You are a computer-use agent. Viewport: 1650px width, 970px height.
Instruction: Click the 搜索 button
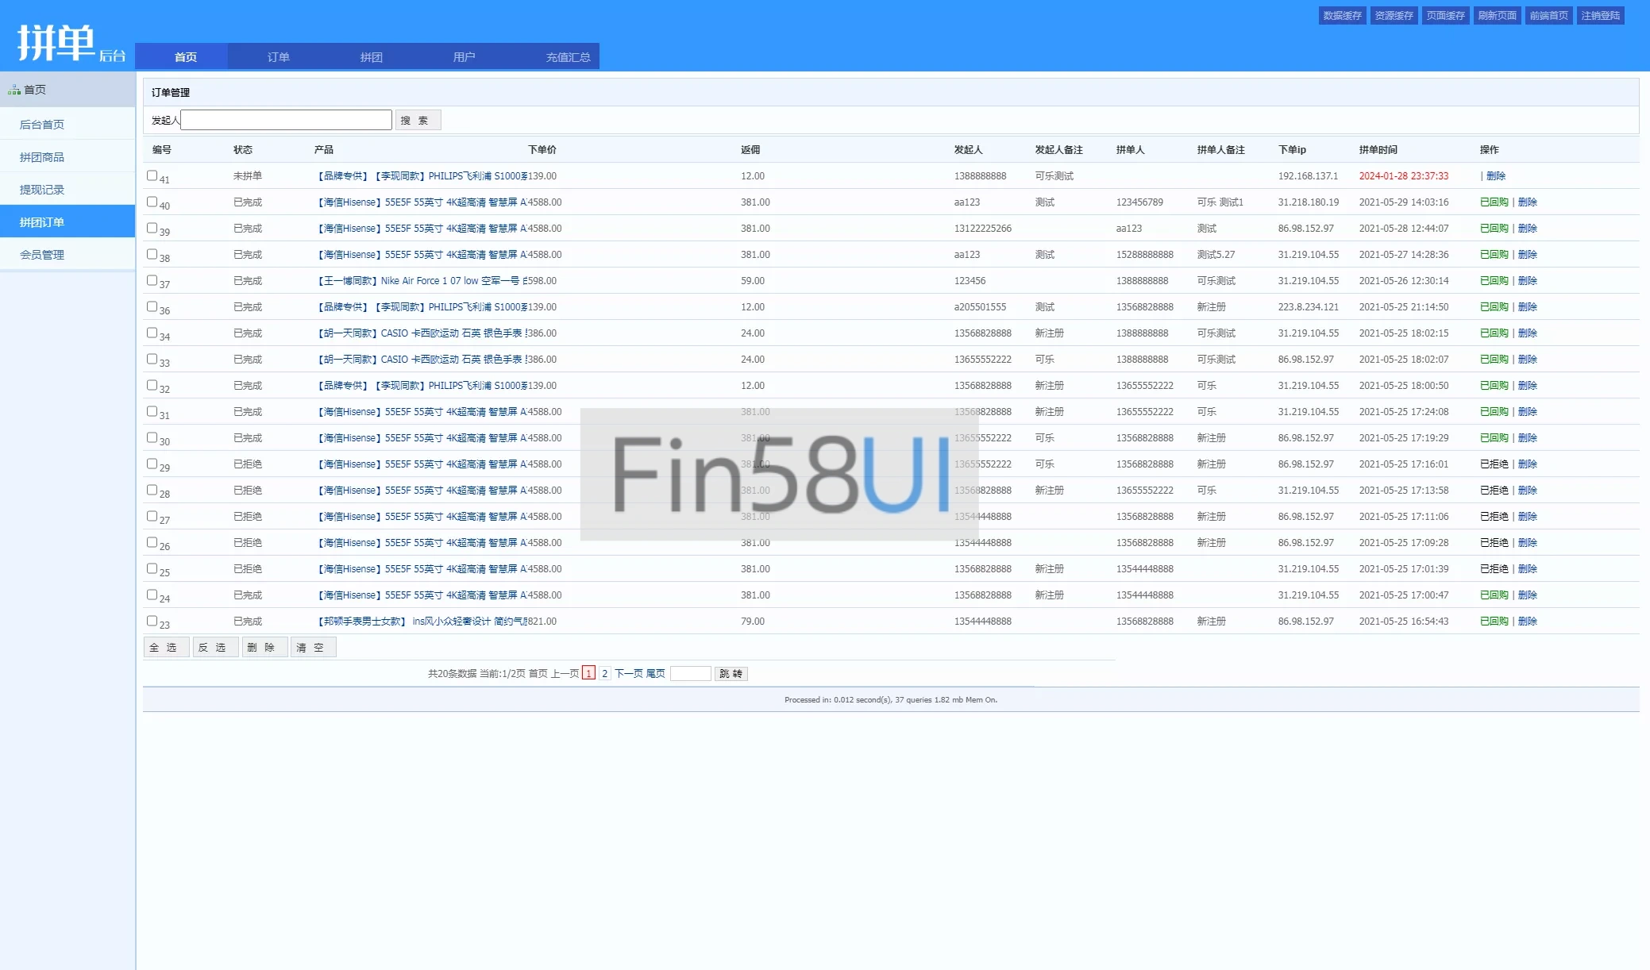418,121
